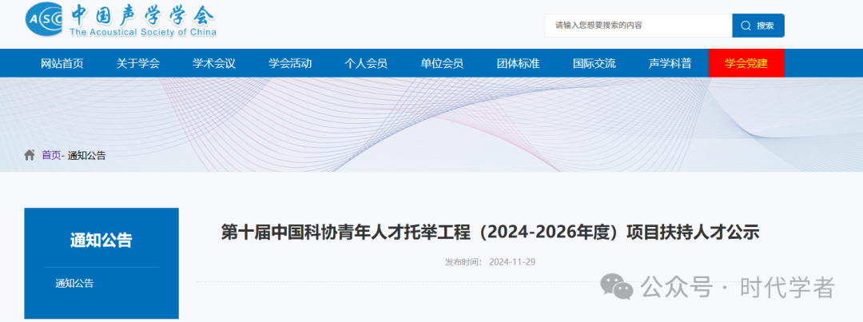The image size is (863, 322).
Task: Open 国际交流 menu item
Action: tap(595, 63)
